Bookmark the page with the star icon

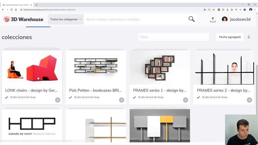tap(213, 10)
